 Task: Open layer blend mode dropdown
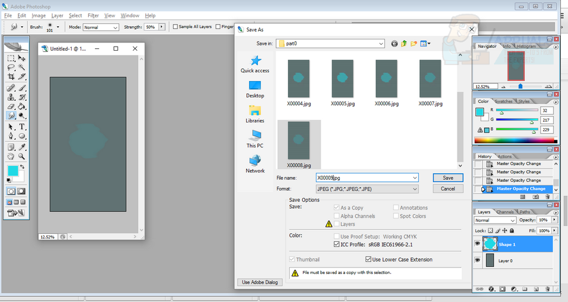[x=495, y=220]
